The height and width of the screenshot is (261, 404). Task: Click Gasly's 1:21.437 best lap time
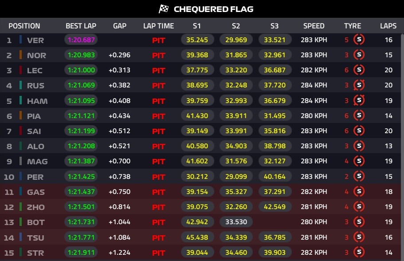pyautogui.click(x=81, y=192)
